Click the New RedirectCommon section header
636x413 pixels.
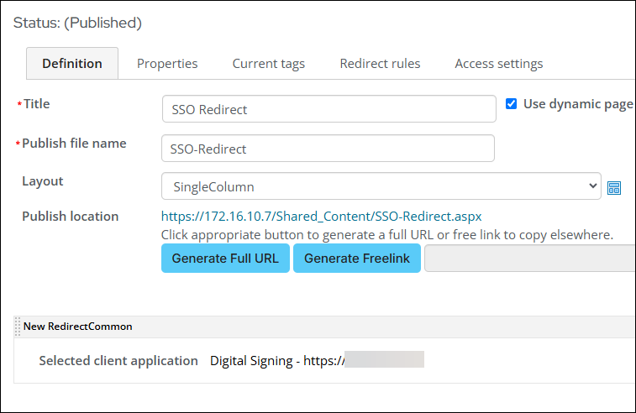pyautogui.click(x=324, y=327)
